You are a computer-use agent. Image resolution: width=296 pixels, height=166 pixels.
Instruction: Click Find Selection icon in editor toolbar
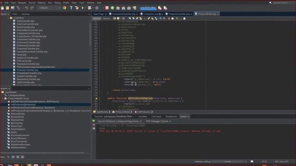pyautogui.click(x=130, y=18)
